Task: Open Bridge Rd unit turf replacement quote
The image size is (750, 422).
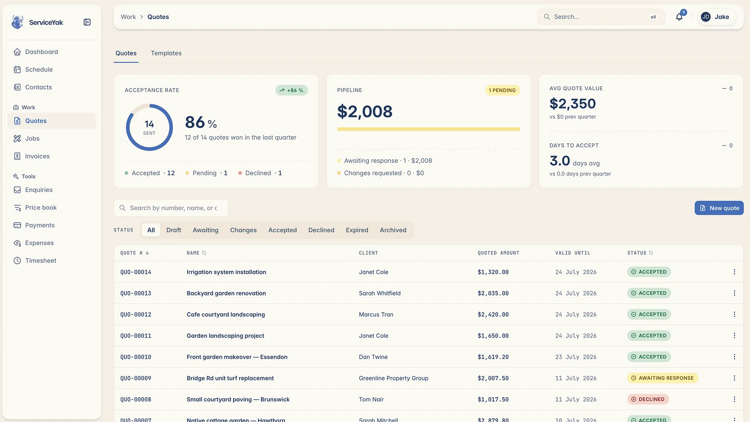Action: pos(230,378)
